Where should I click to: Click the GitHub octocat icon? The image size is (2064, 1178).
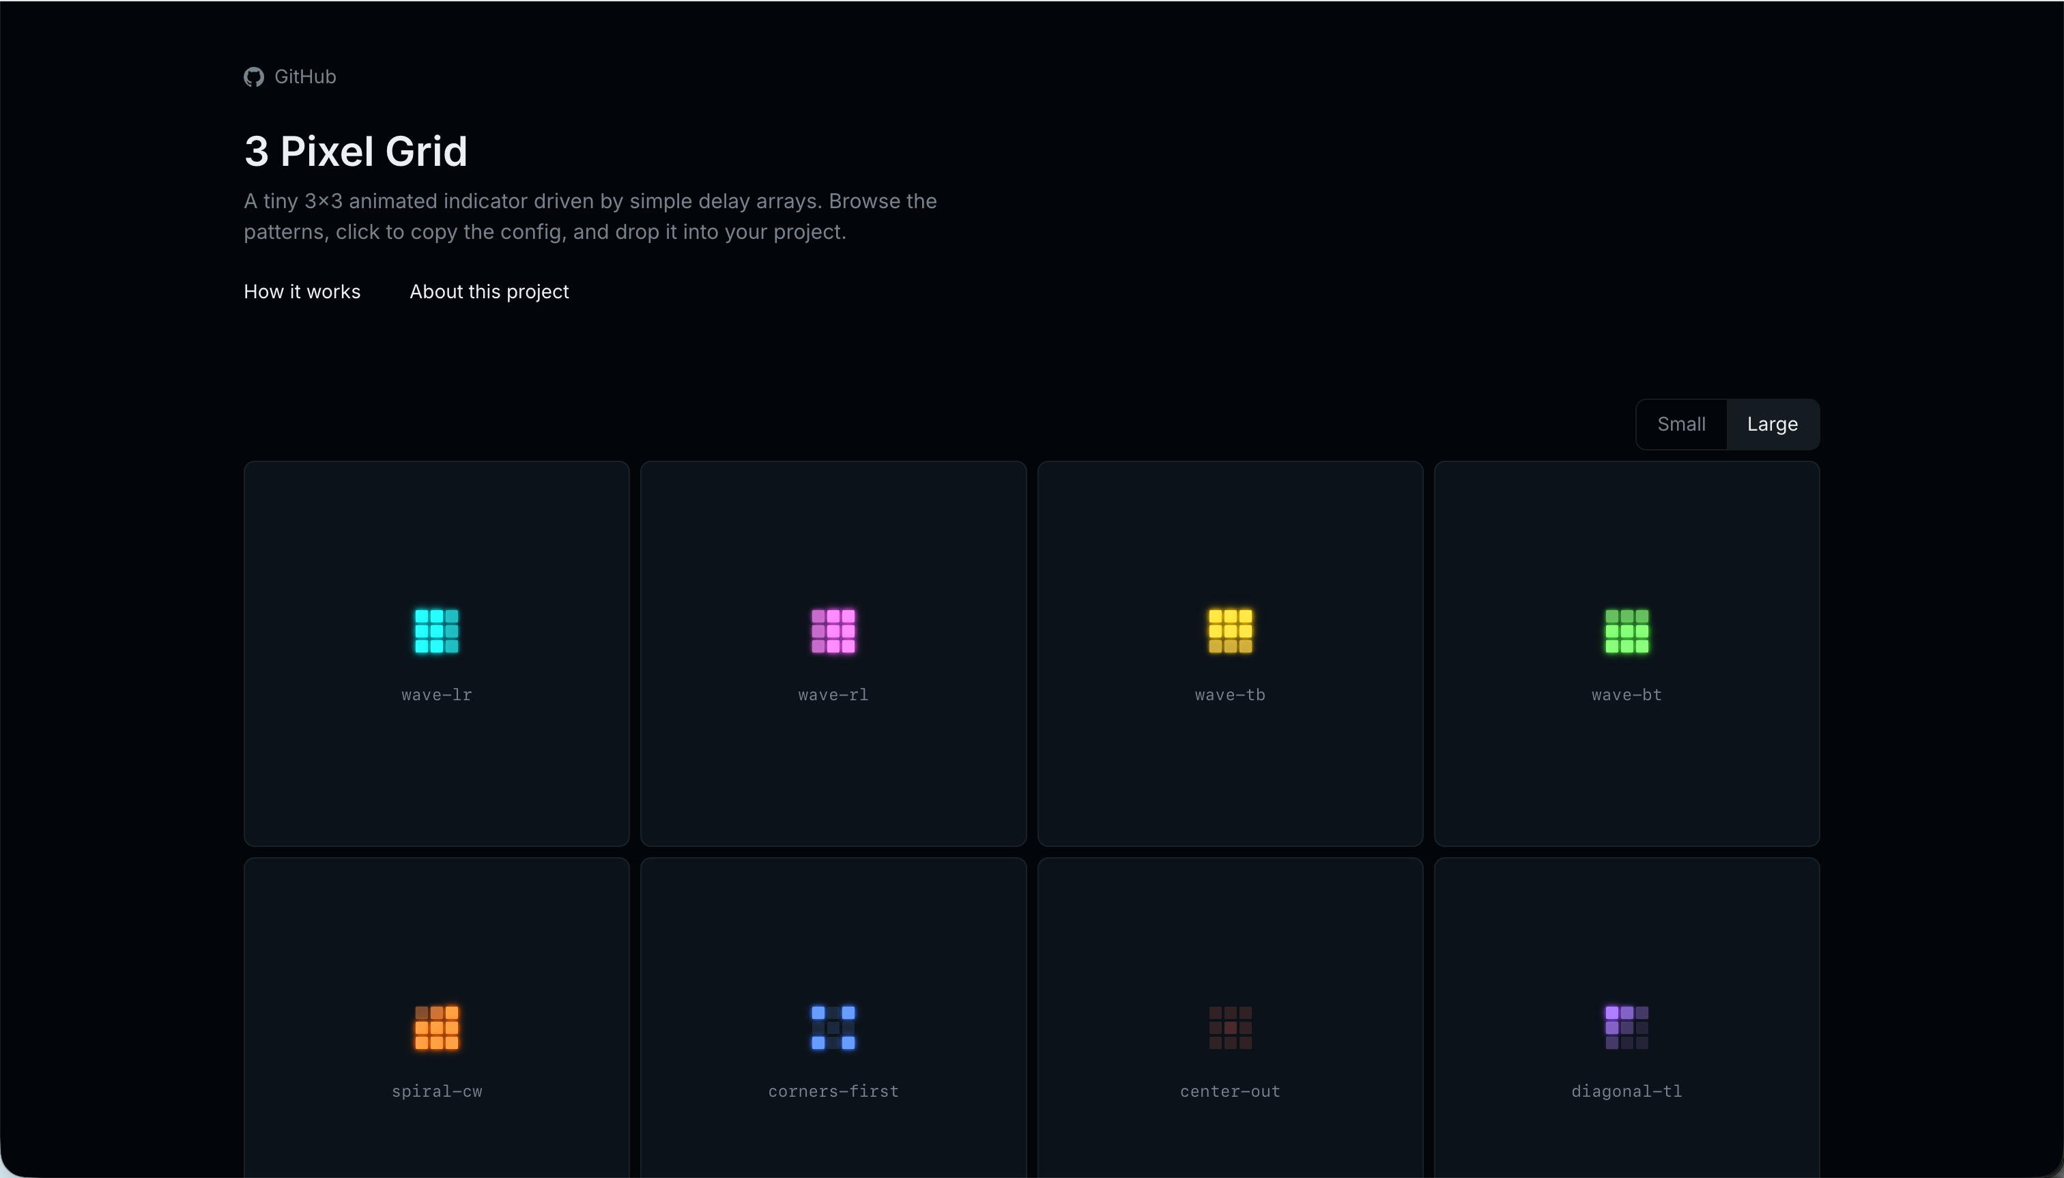(253, 76)
